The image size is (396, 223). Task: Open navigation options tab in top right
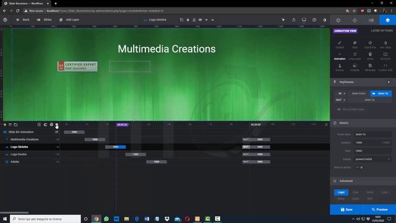[x=355, y=20]
